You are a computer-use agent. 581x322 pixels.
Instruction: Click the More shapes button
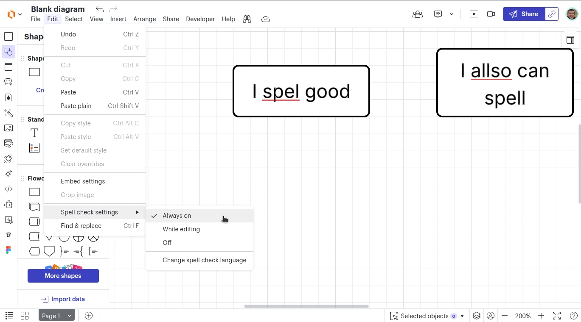tap(63, 276)
